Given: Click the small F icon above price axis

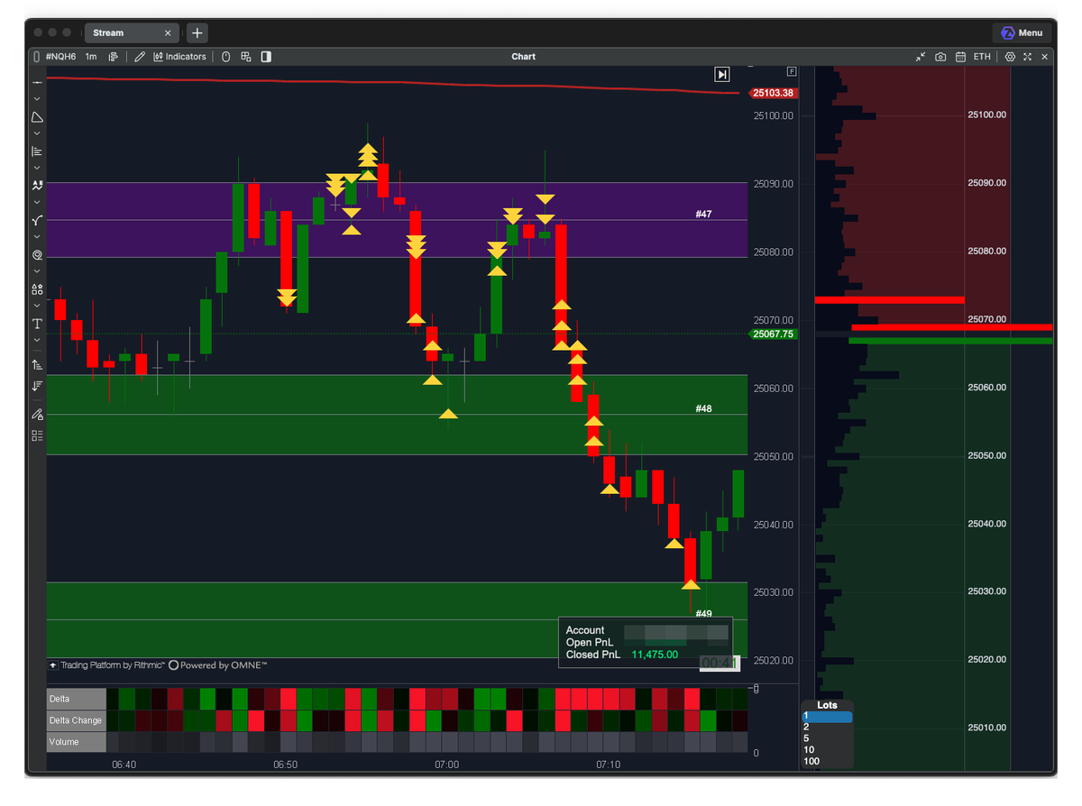Looking at the screenshot, I should [x=792, y=71].
